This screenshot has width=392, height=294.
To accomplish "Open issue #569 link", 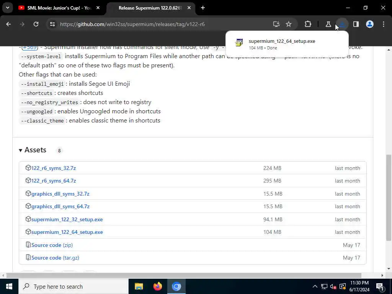I will point(29,47).
